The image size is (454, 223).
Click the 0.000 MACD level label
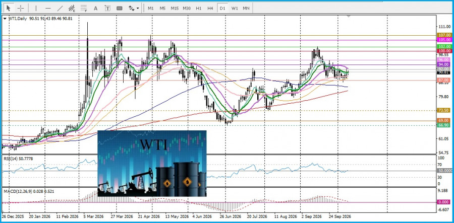pyautogui.click(x=444, y=202)
